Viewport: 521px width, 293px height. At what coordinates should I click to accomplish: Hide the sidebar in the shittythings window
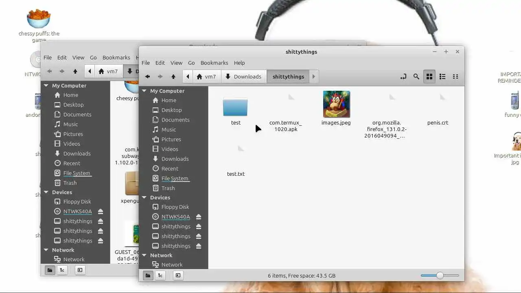[178, 276]
